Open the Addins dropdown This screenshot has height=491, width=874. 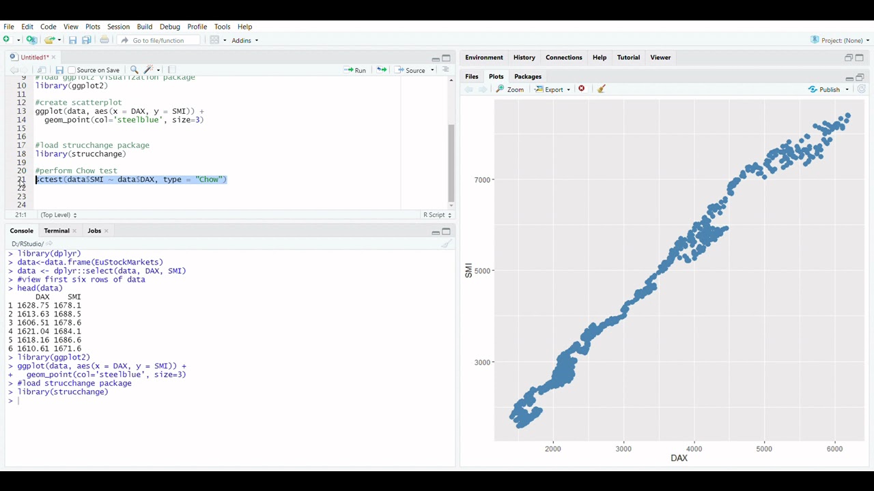tap(244, 40)
